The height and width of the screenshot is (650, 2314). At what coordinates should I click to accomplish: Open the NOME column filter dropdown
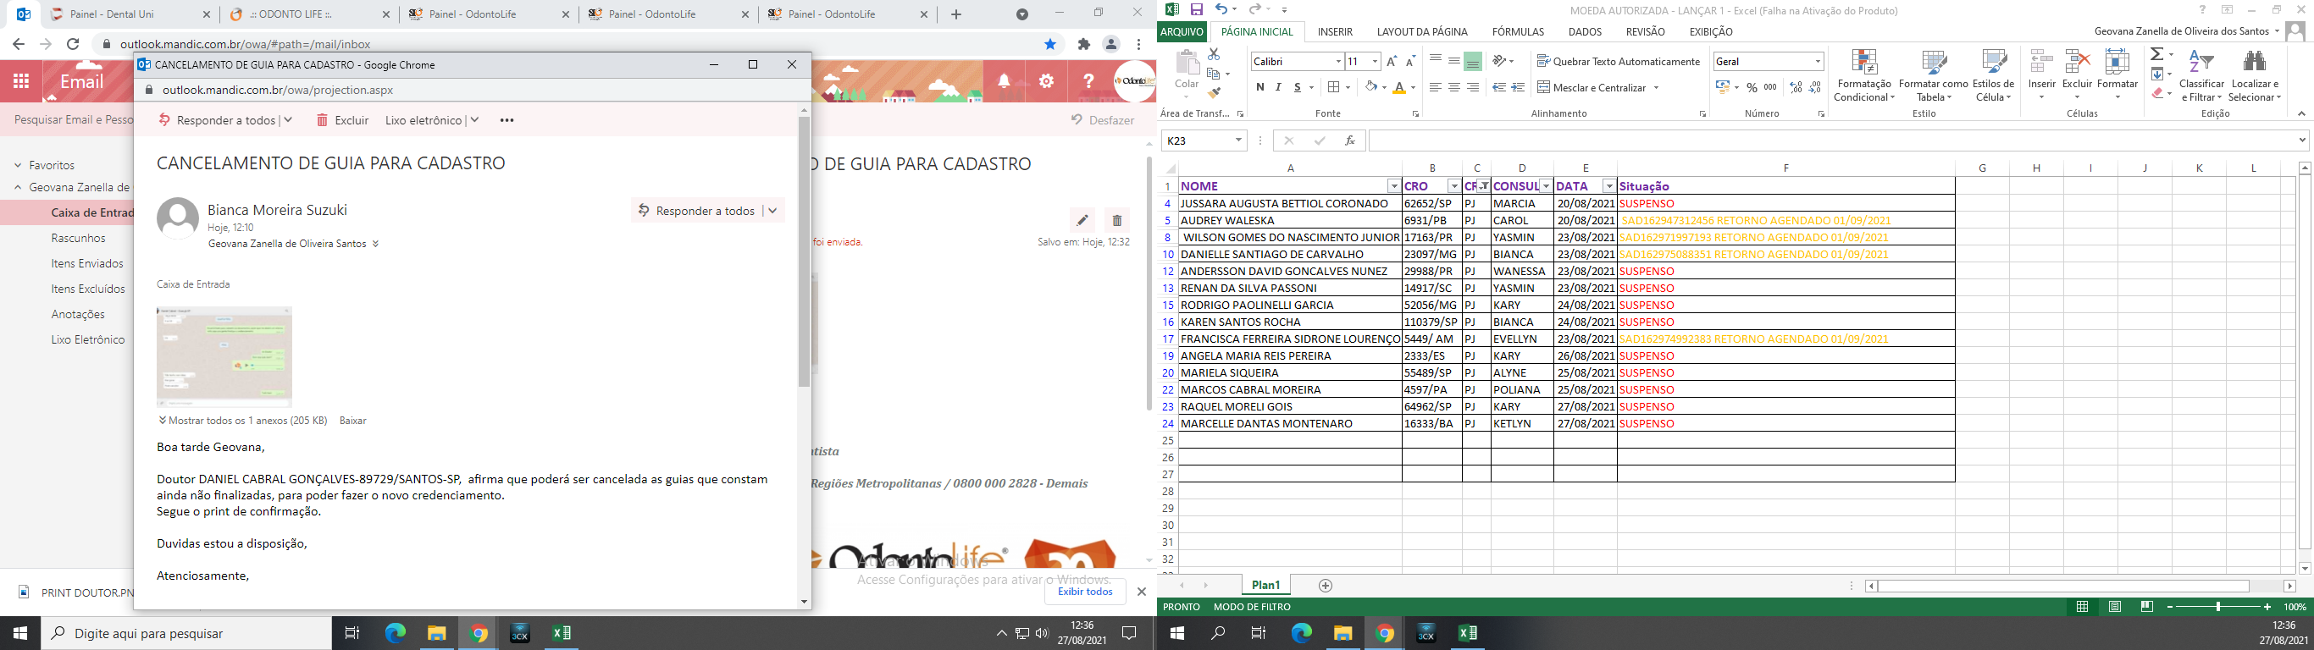(1393, 187)
